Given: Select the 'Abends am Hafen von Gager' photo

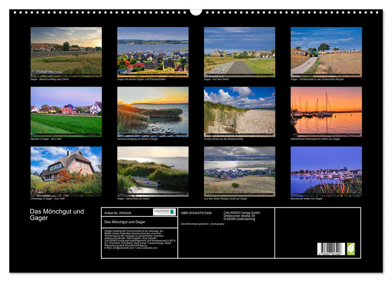Looking at the screenshot, I should click(x=326, y=171).
